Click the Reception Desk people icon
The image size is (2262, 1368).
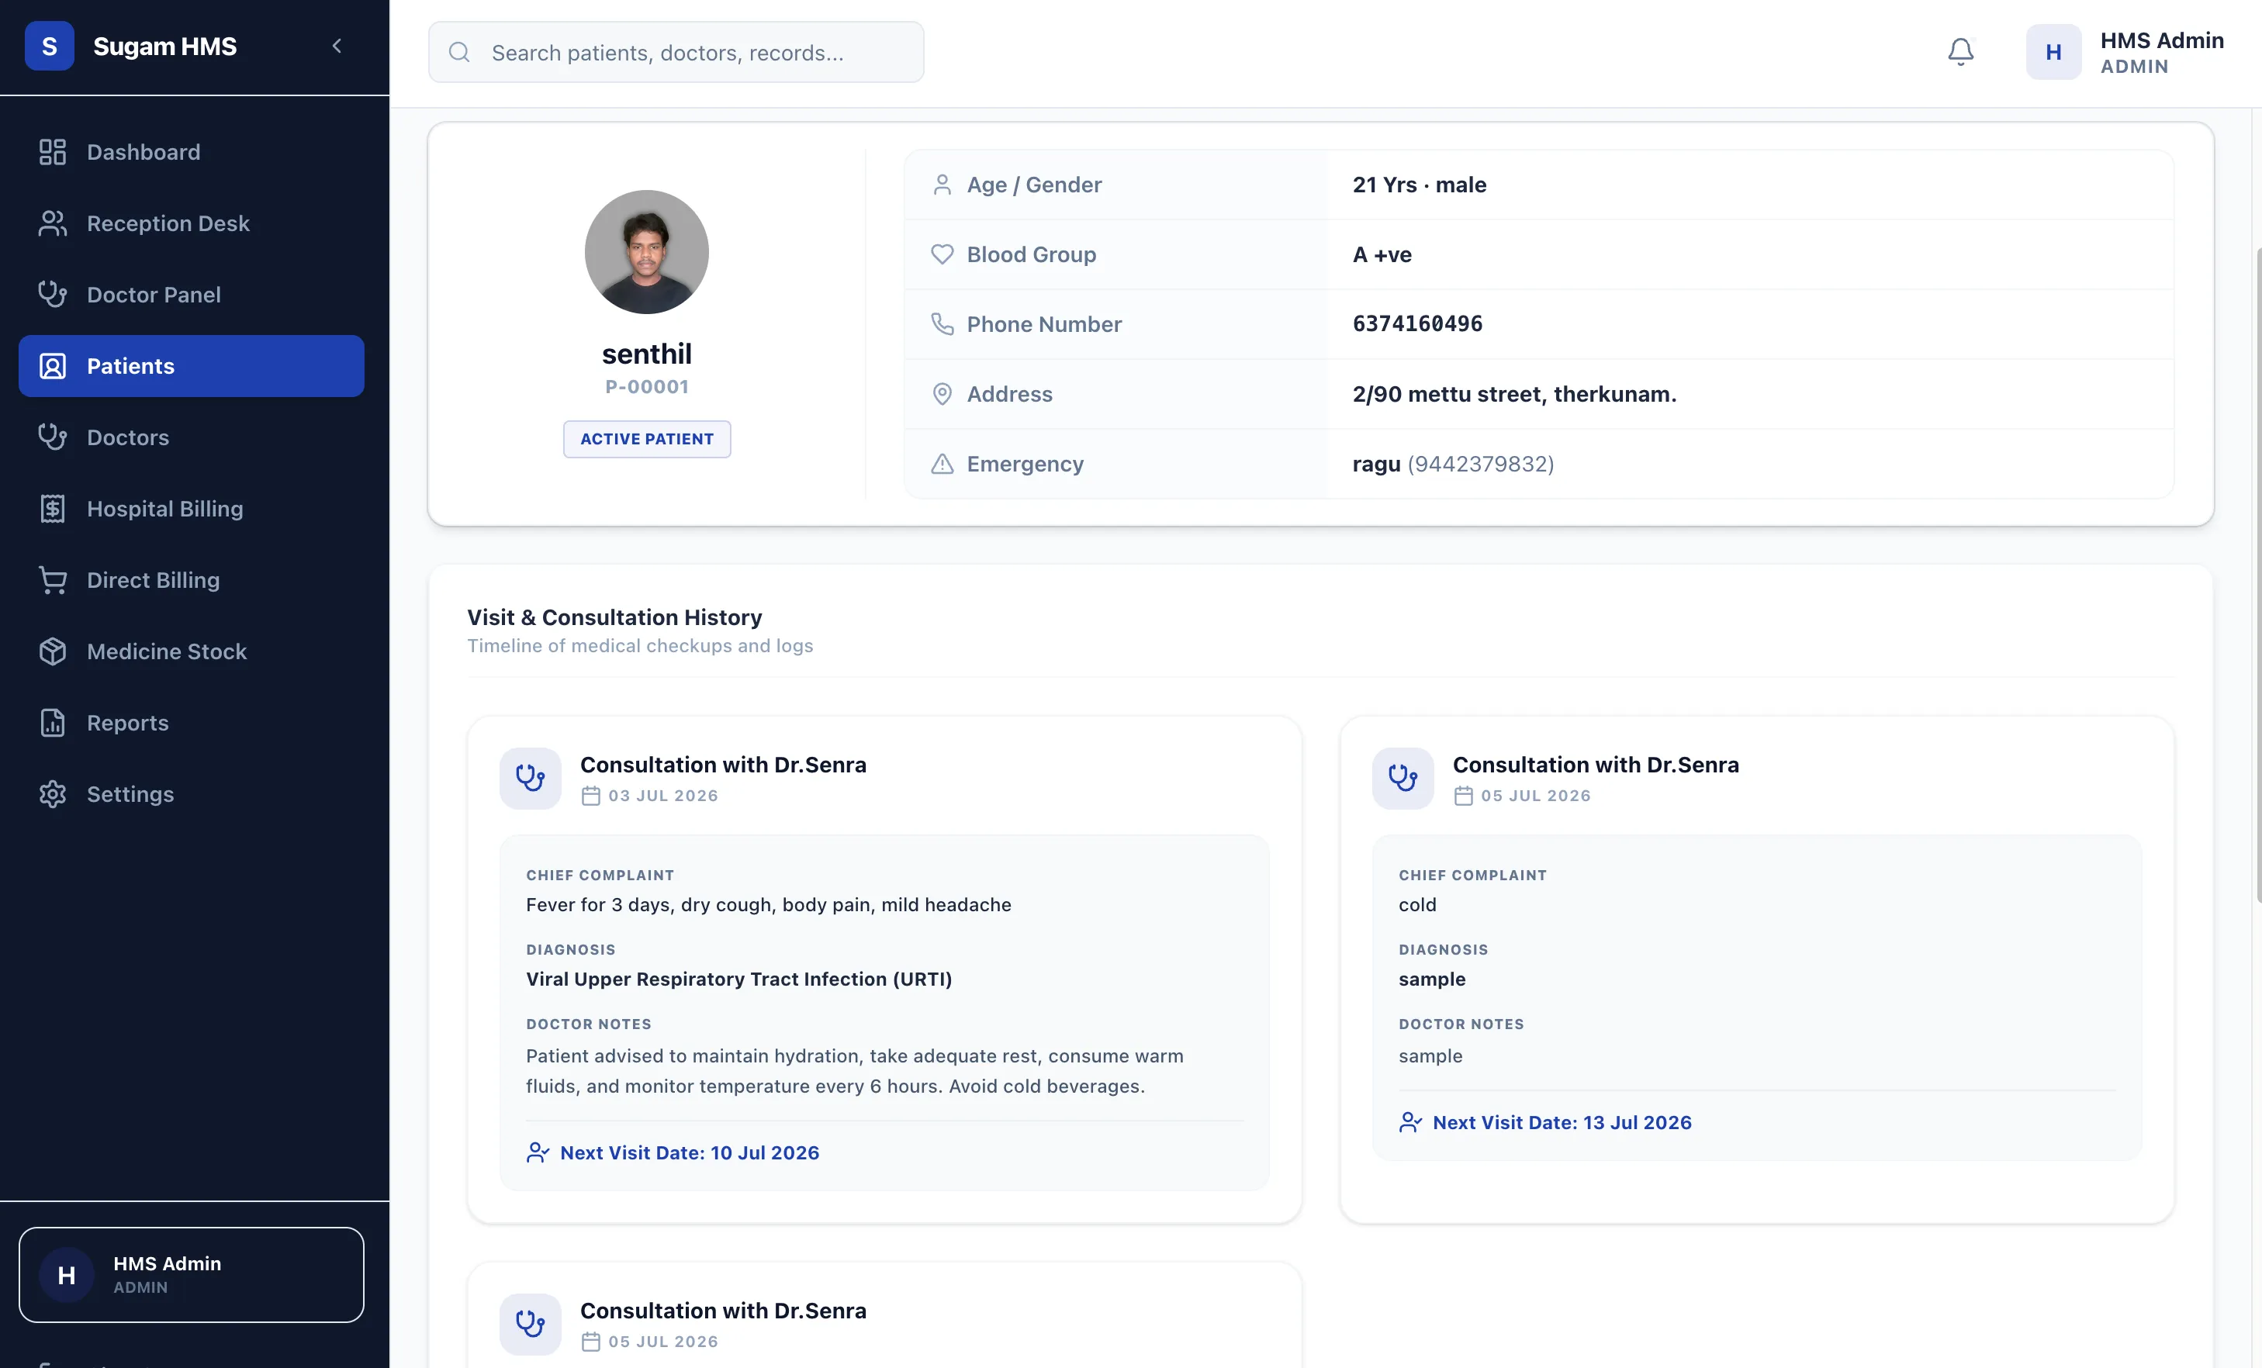(52, 223)
